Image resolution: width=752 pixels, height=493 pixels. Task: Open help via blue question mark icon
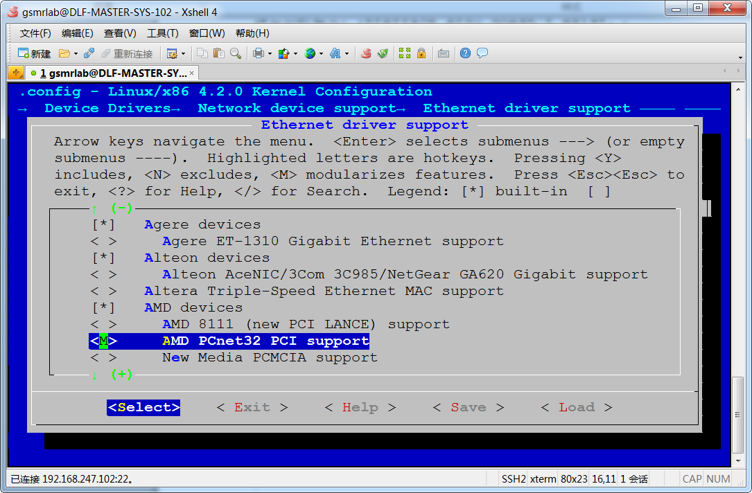tap(465, 53)
